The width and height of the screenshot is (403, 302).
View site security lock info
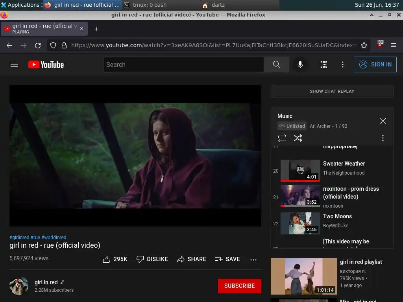64,46
